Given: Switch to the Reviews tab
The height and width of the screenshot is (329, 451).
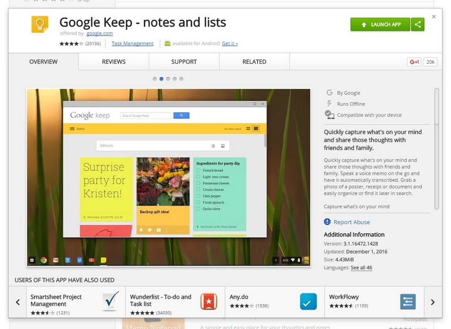Looking at the screenshot, I should pos(114,61).
